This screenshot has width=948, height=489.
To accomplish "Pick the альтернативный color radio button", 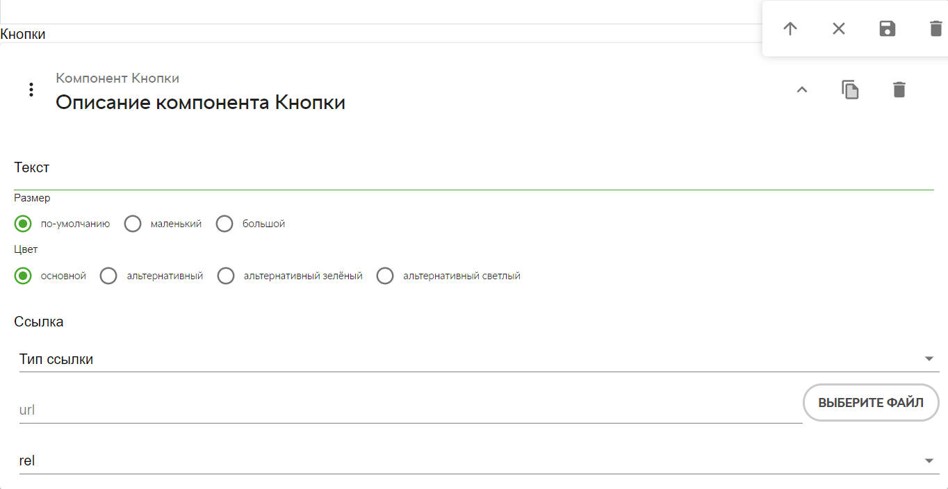I will click(108, 276).
